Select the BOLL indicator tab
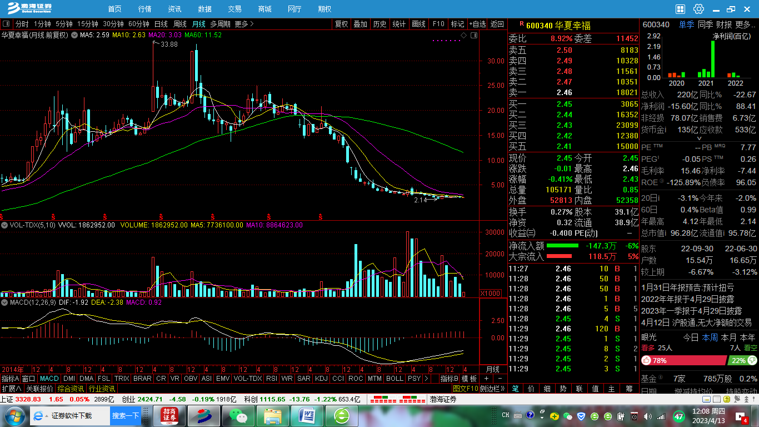 [395, 379]
